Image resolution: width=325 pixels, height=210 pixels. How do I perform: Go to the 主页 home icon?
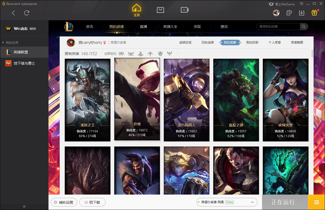137,10
